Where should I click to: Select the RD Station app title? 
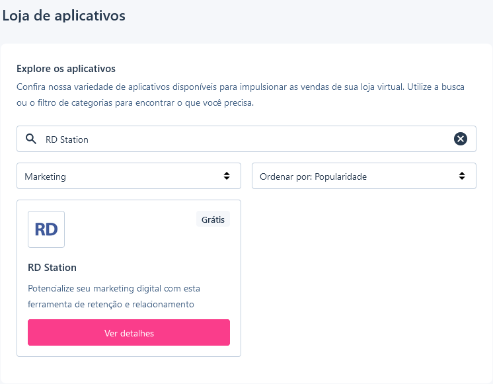(52, 267)
